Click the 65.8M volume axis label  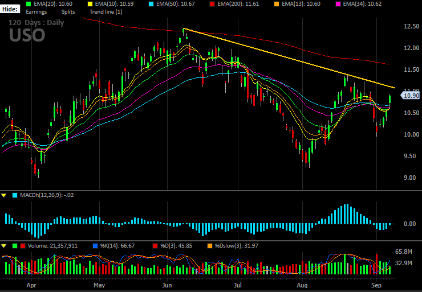[404, 252]
